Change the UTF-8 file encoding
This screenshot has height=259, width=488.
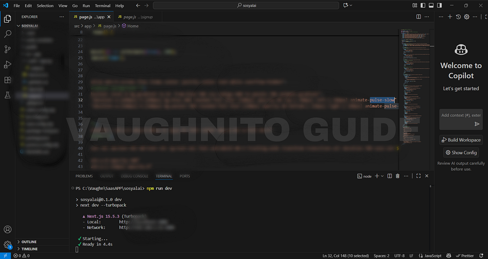[x=399, y=256]
